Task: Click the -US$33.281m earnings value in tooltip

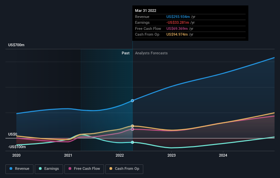Action: 178,22
